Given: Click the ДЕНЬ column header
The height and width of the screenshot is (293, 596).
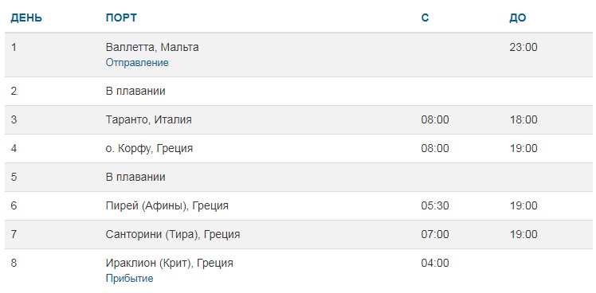Looking at the screenshot, I should click(x=26, y=18).
